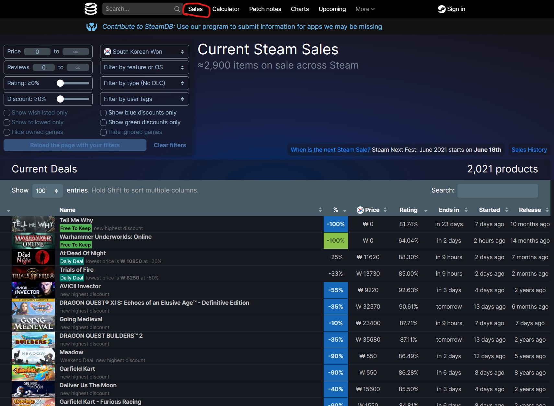The height and width of the screenshot is (406, 554).
Task: Open DRAGON QUEST BUILDERS 2 thumbnail
Action: coord(33,340)
